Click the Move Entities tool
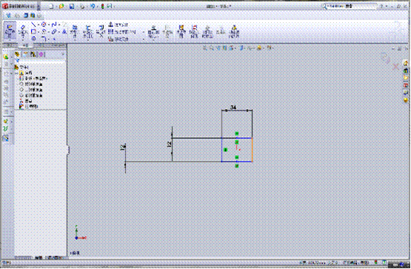 (118, 39)
